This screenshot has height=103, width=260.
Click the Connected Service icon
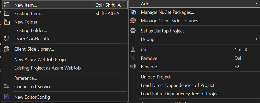[x=7, y=87]
